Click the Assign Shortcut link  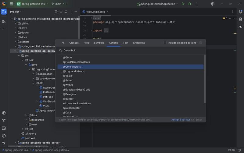(x=181, y=120)
